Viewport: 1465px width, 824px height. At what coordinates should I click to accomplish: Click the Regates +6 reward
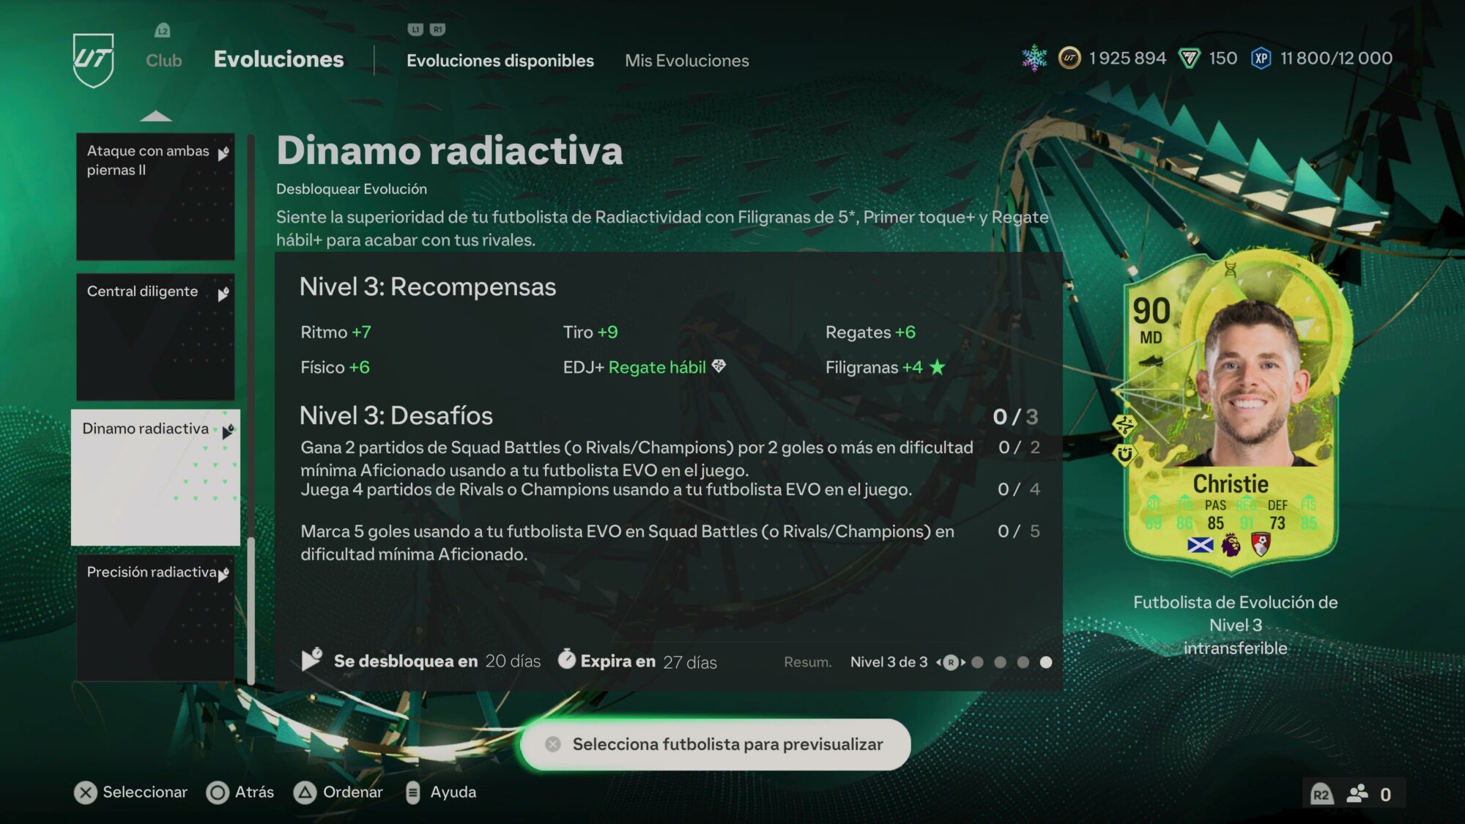[x=870, y=332]
